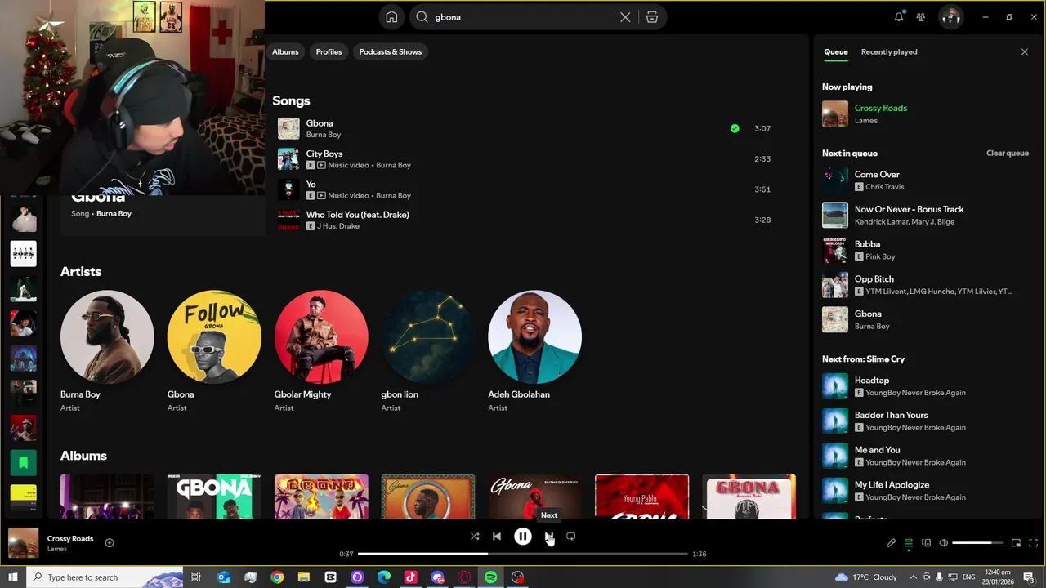
Task: Open Gbolar Mighty artist card
Action: point(321,351)
